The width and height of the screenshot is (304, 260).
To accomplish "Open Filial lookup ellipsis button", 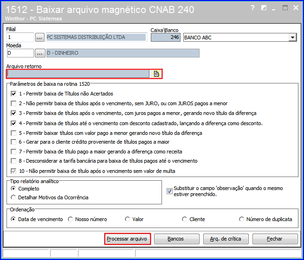I will [39, 37].
